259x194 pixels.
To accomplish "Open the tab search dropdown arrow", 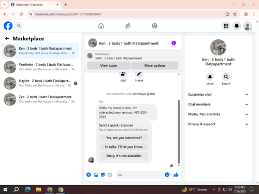I will 5,5.
